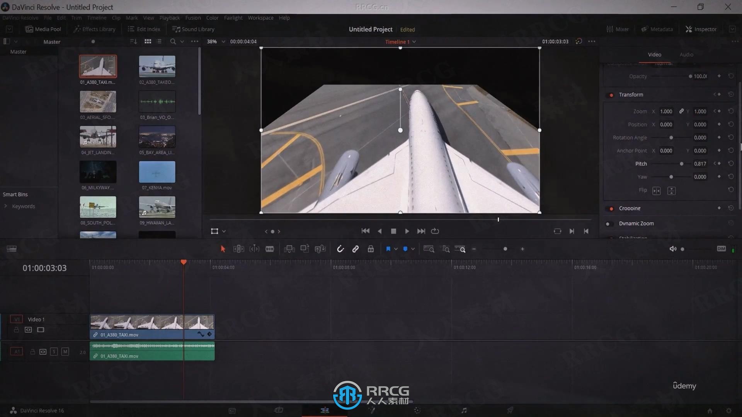
Task: Switch to the Audio inspector tab
Action: 686,54
